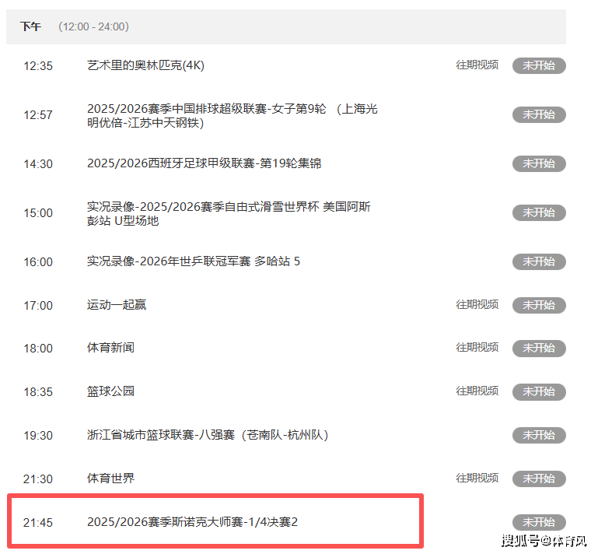
Task: Select the 中国排球超级联赛 女子第9轮 program title
Action: point(232,115)
